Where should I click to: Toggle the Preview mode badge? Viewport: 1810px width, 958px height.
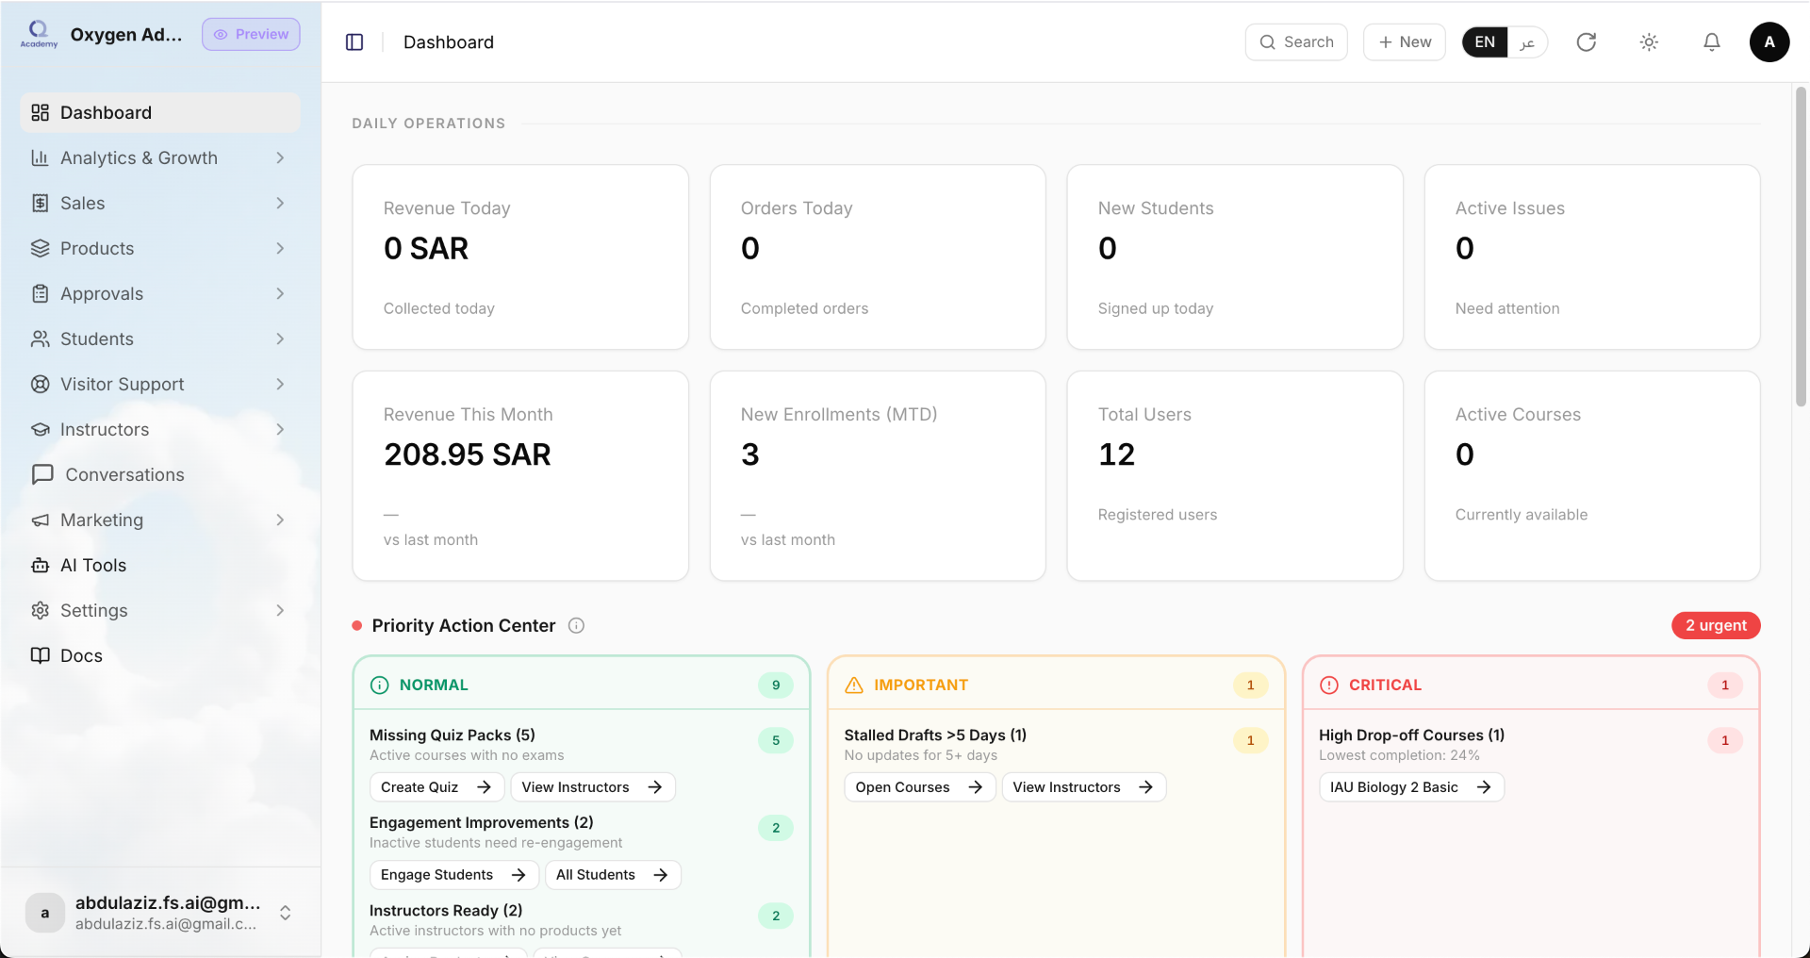(x=251, y=35)
